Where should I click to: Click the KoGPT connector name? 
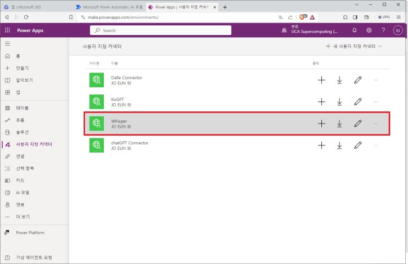tap(118, 99)
